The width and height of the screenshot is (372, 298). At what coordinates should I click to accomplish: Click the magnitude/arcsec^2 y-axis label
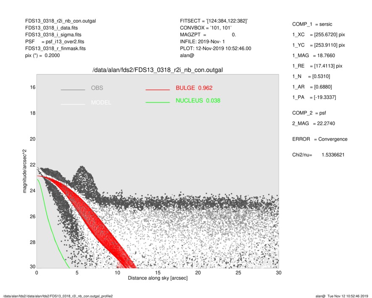[24, 171]
